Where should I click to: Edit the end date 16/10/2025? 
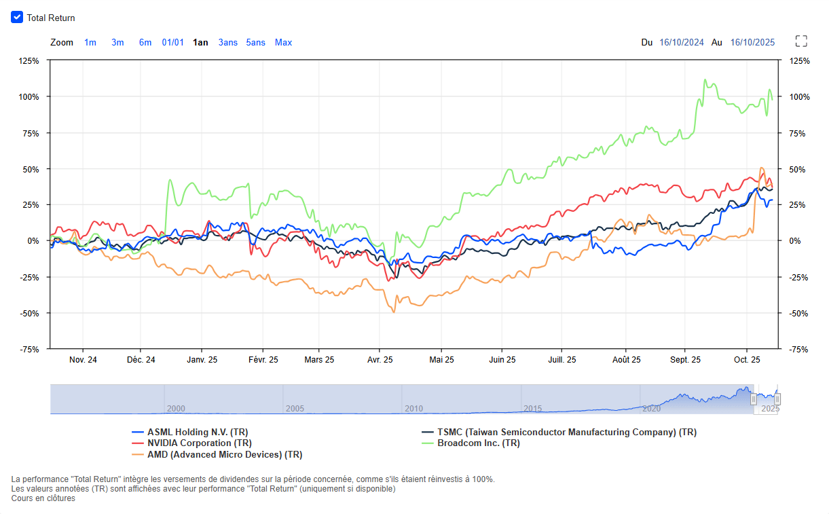752,43
